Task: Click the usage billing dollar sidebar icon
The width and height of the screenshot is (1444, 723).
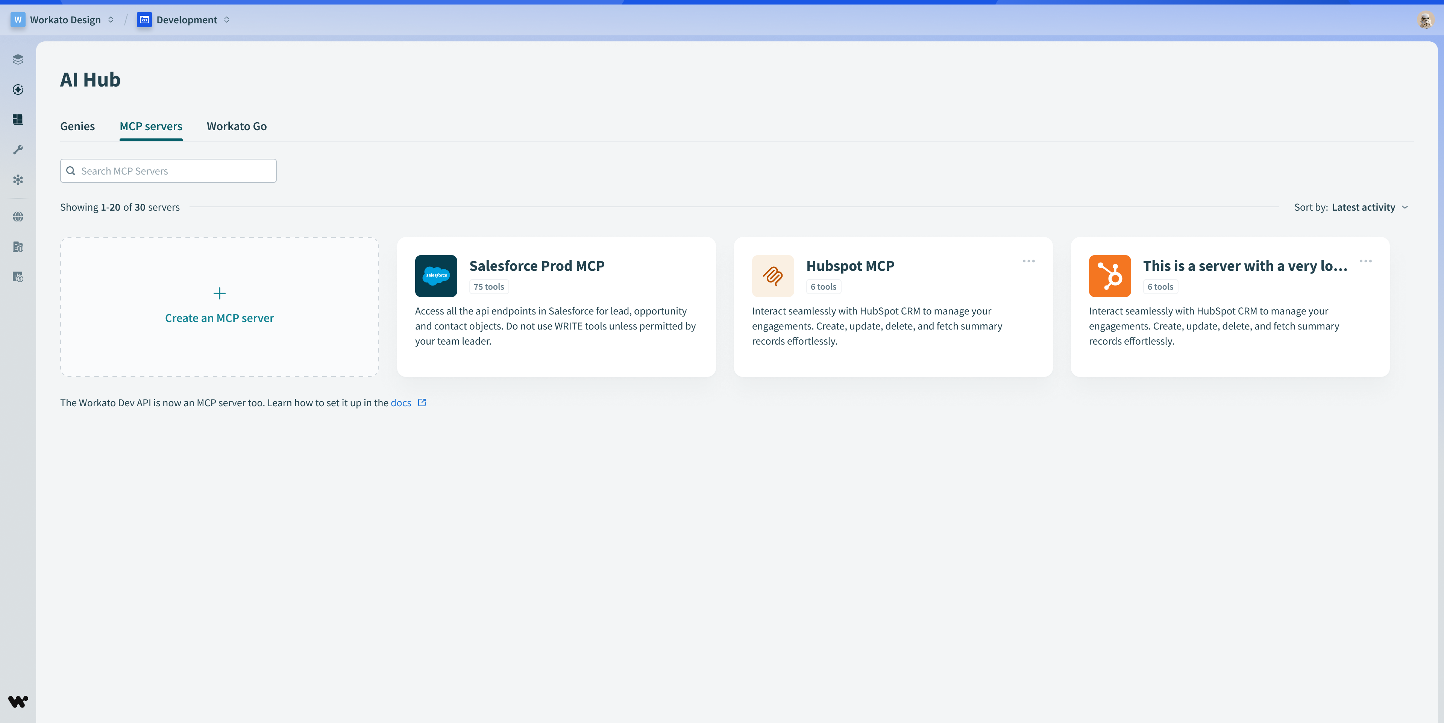Action: click(18, 277)
